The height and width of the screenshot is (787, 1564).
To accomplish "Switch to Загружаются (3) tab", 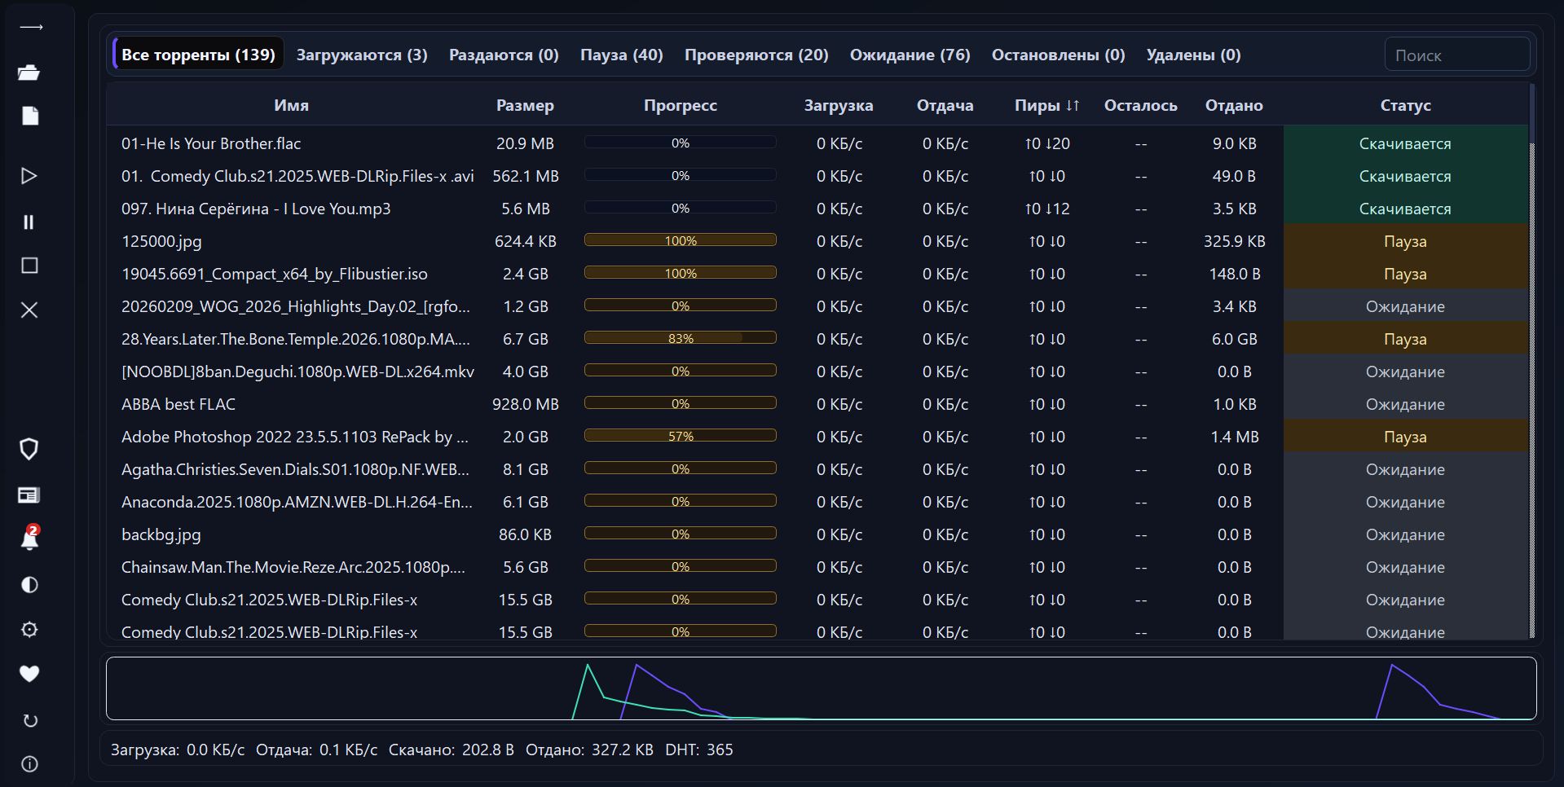I will (x=361, y=55).
